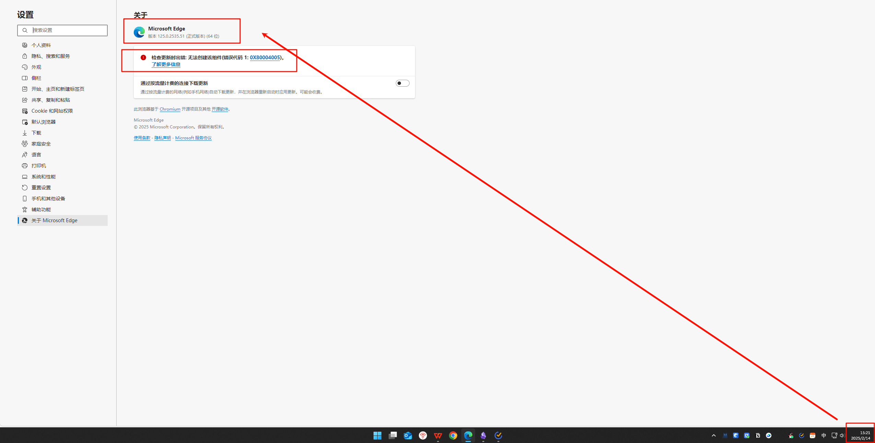
Task: Launch Google Chrome from the taskbar
Action: click(453, 435)
